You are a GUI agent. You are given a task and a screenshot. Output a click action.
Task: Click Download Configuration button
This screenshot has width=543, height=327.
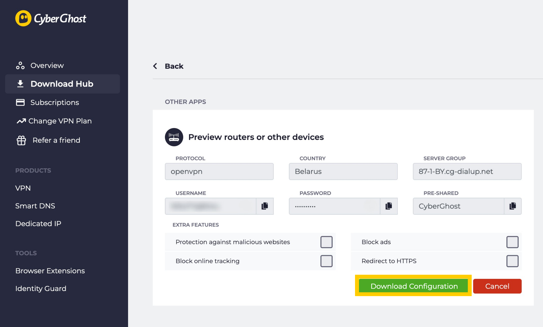(x=414, y=286)
